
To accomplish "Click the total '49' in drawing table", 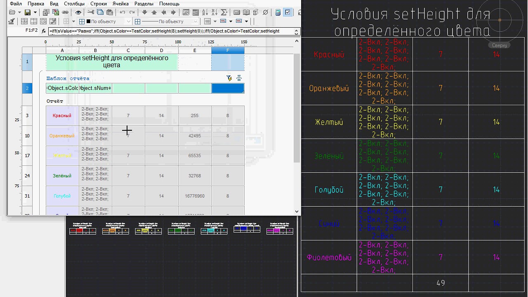I will (x=441, y=283).
